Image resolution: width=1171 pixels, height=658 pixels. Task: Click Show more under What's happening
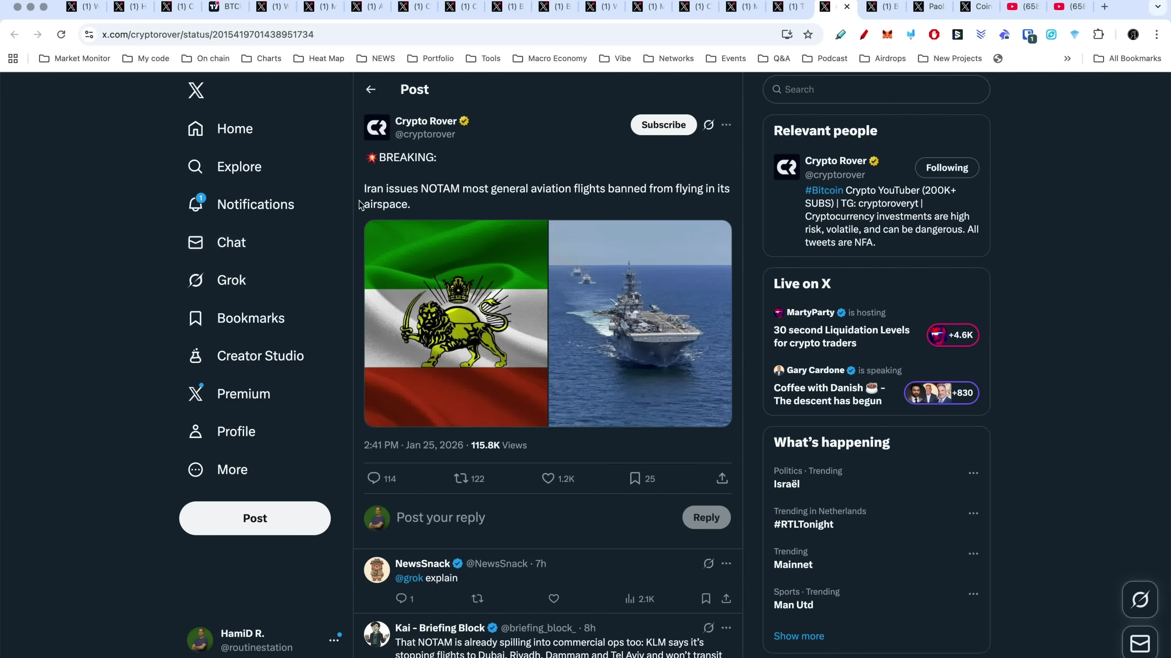799,636
